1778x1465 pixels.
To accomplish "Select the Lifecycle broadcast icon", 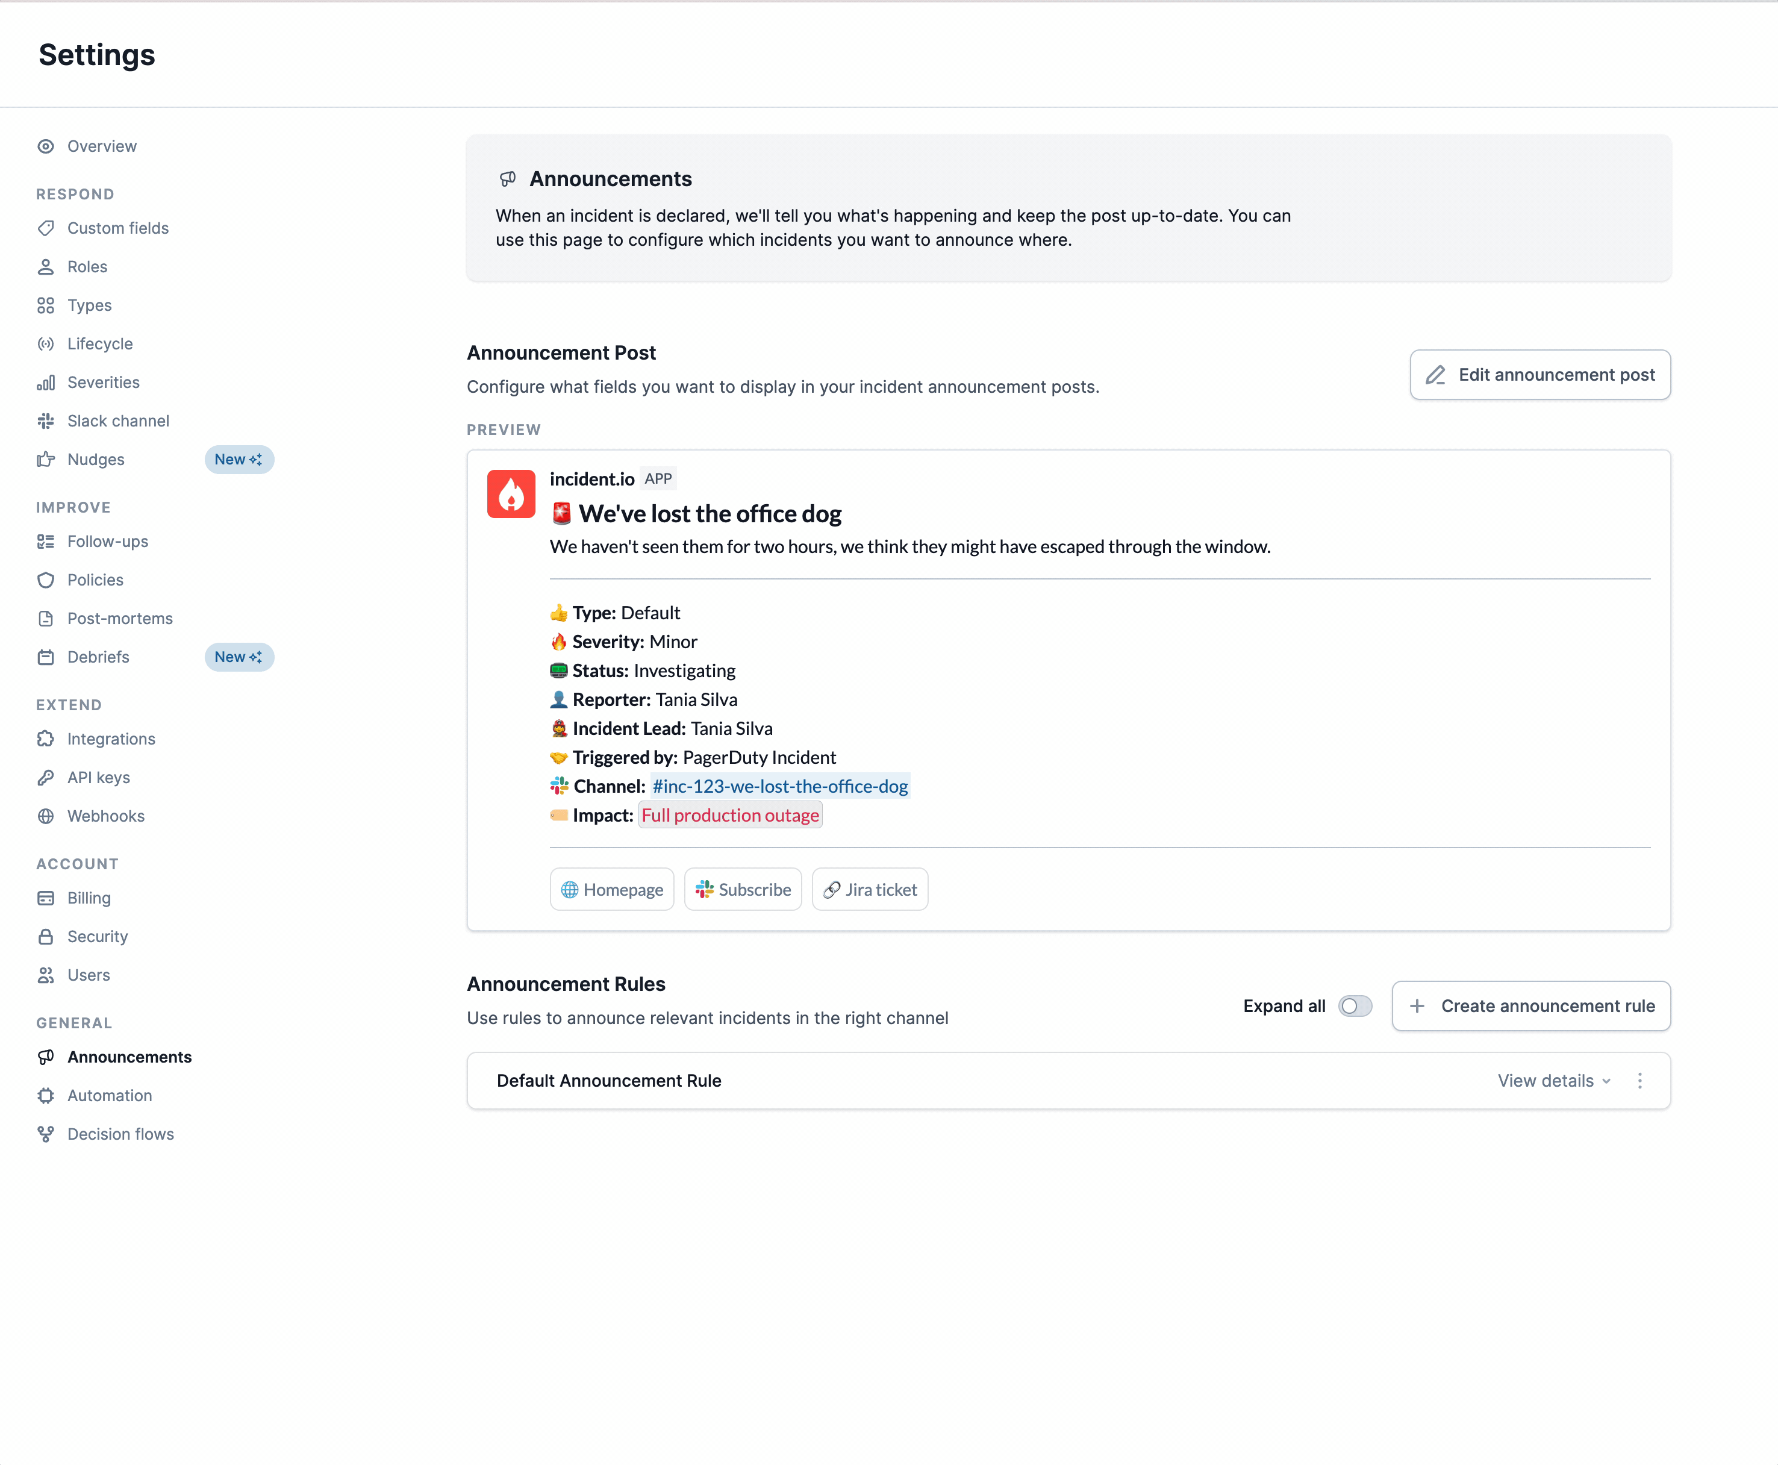I will pyautogui.click(x=46, y=343).
